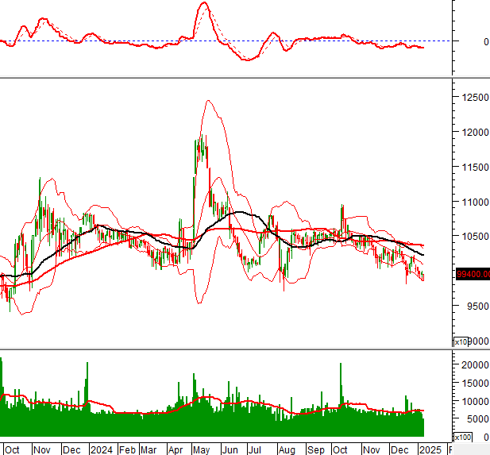Click the x10 price scale multiplier box
This screenshot has width=490, height=455.
click(x=461, y=342)
